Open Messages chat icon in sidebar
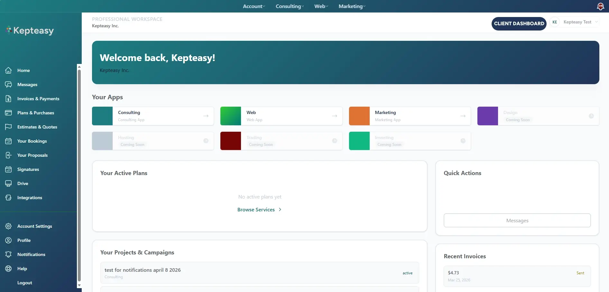This screenshot has height=292, width=609. click(8, 84)
